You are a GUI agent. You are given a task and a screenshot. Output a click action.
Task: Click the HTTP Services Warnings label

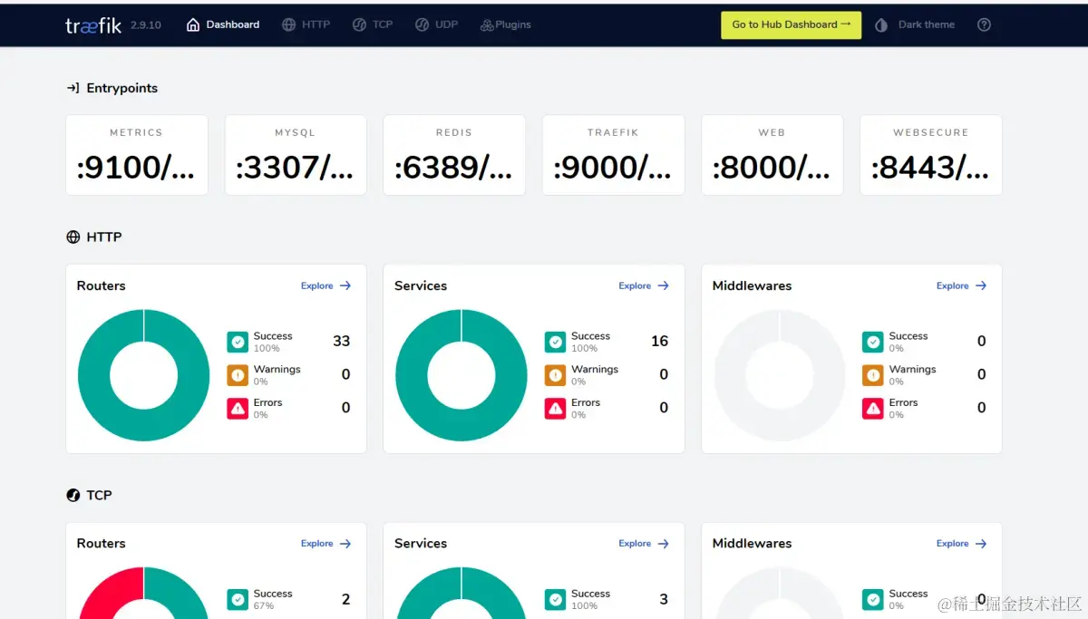tap(595, 370)
